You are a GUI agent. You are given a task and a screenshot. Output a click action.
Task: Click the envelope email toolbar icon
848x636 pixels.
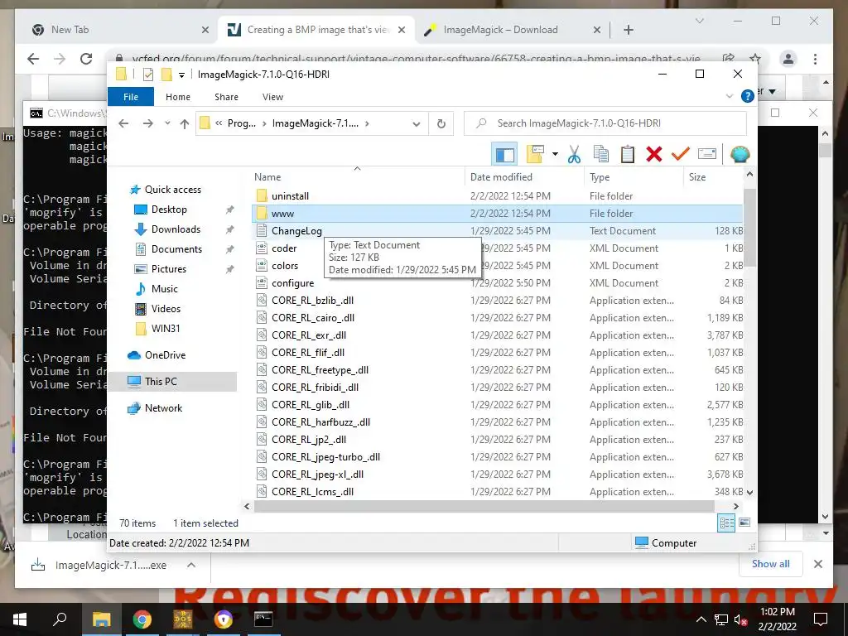(707, 155)
